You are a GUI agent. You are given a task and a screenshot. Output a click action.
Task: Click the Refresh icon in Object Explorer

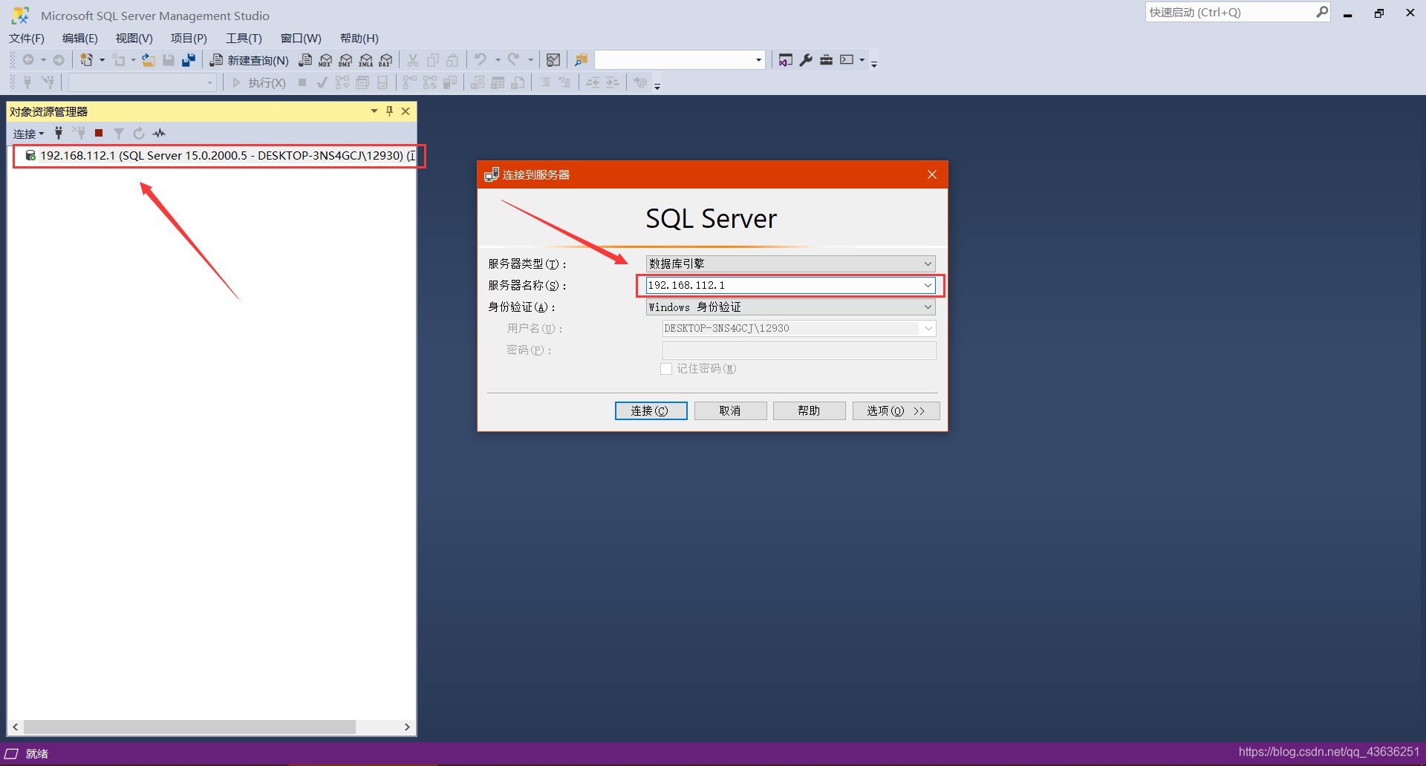pos(139,134)
